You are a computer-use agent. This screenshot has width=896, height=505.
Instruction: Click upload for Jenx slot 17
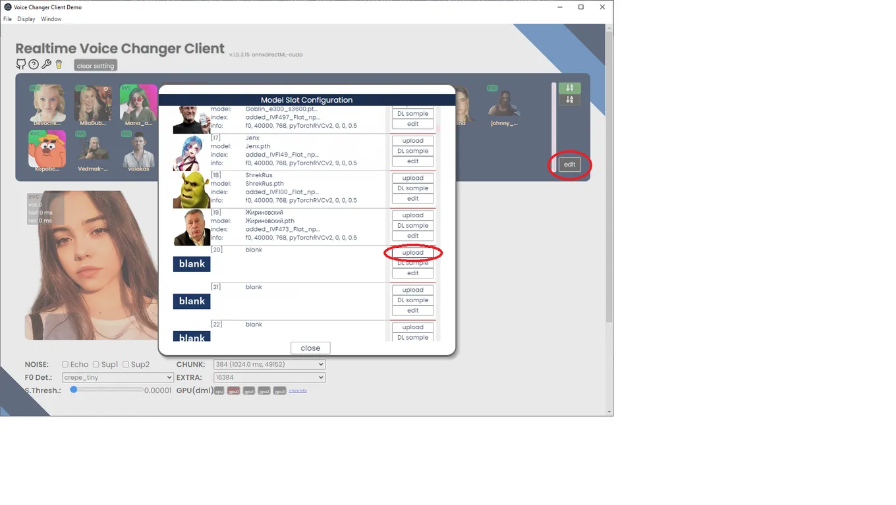click(413, 141)
